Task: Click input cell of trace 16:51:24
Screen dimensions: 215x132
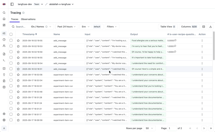Action: coord(107,103)
